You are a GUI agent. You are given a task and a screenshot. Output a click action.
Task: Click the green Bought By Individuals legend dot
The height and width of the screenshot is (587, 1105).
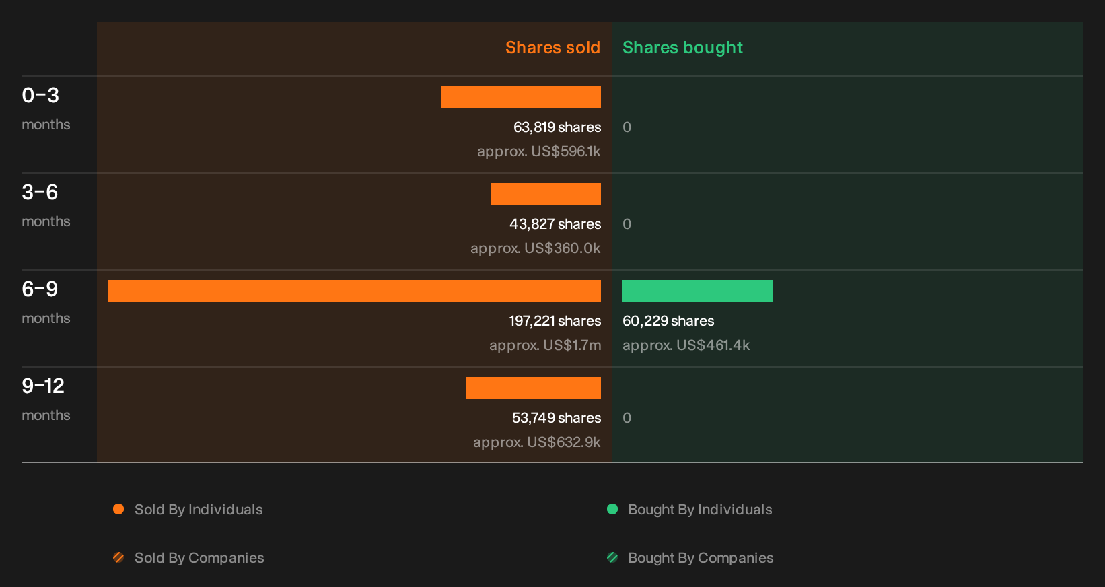coord(612,509)
